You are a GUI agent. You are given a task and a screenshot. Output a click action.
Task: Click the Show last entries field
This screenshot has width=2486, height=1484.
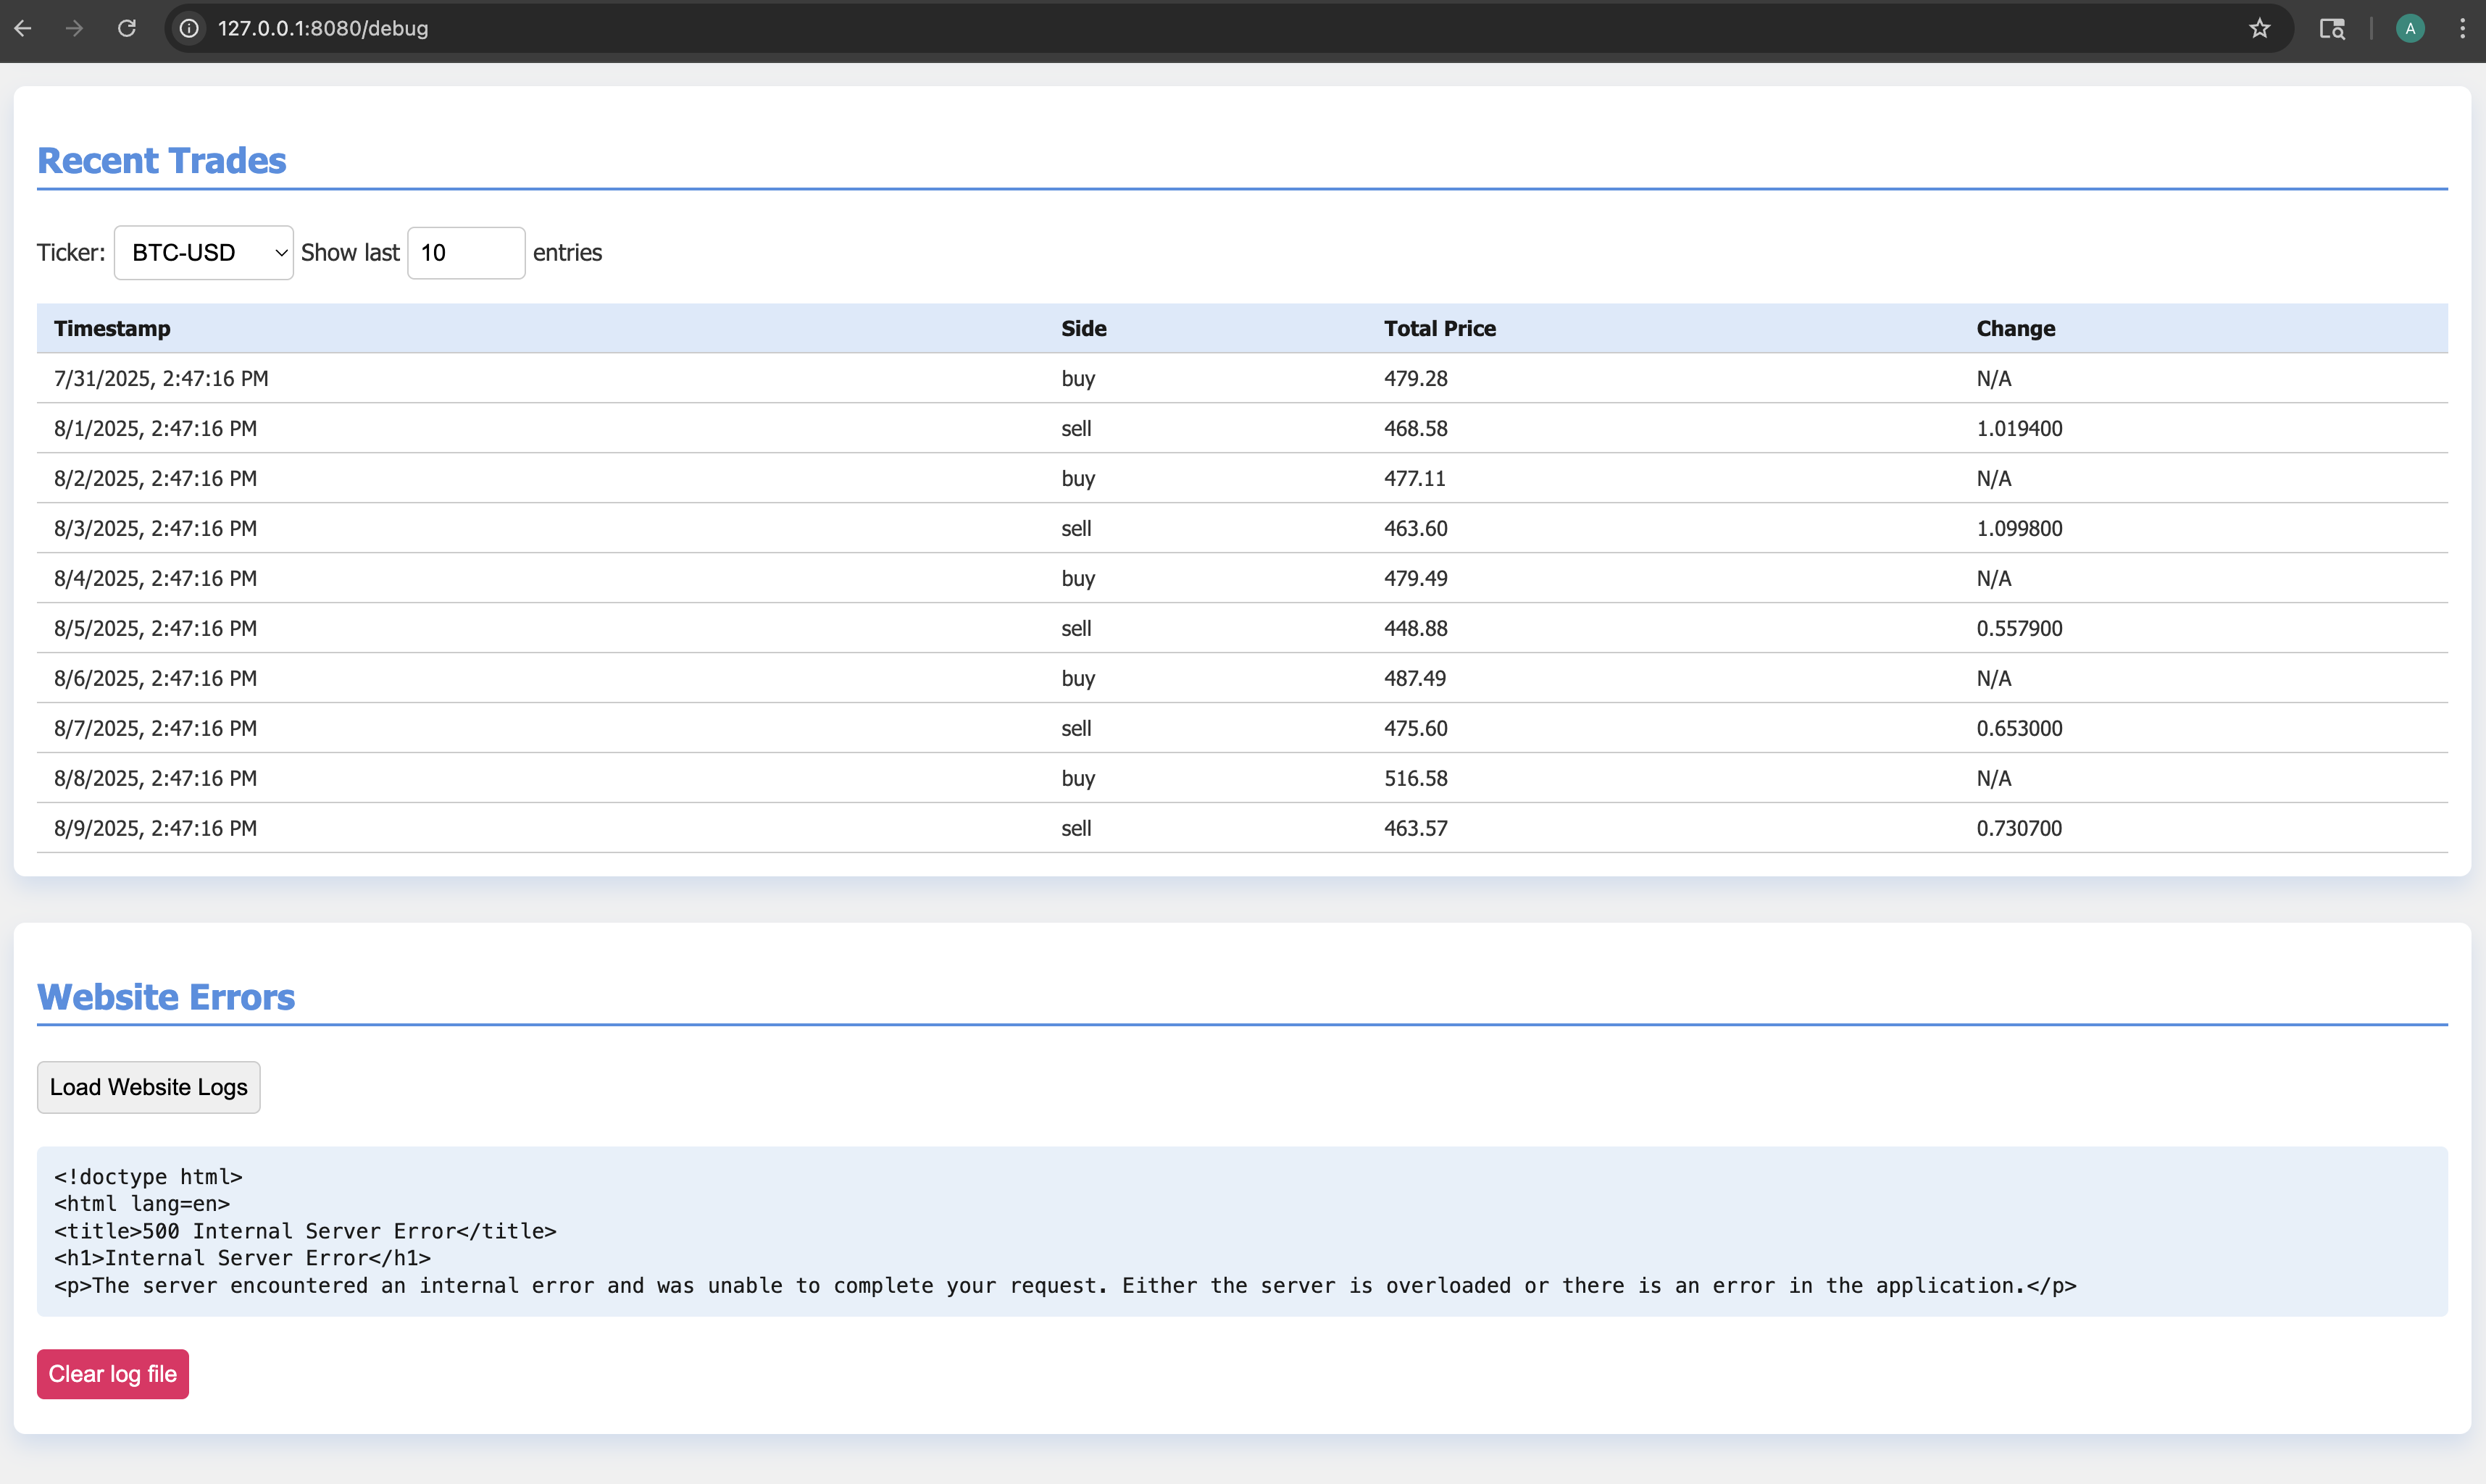click(x=466, y=252)
